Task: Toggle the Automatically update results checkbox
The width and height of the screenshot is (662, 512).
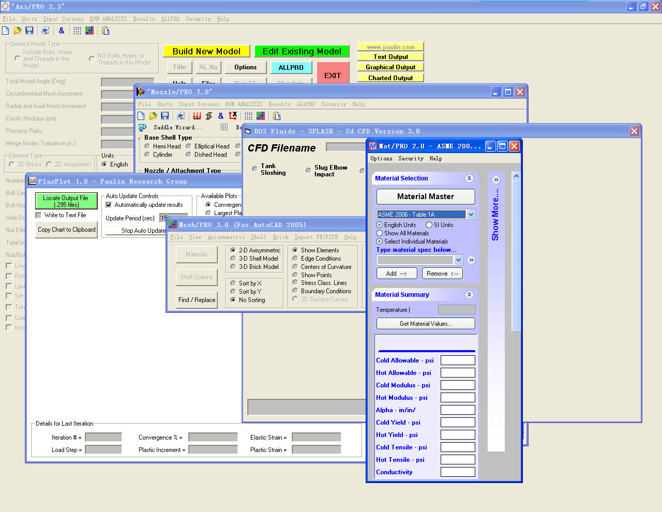Action: pos(109,205)
